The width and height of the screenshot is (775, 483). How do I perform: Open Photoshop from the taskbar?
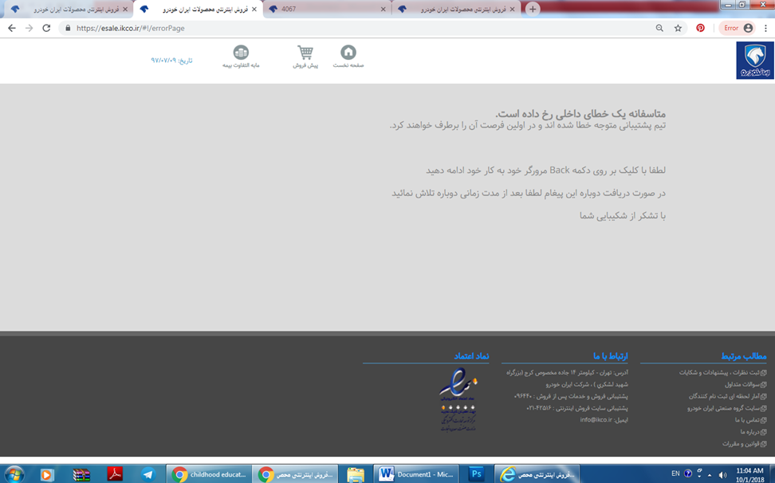(x=476, y=474)
